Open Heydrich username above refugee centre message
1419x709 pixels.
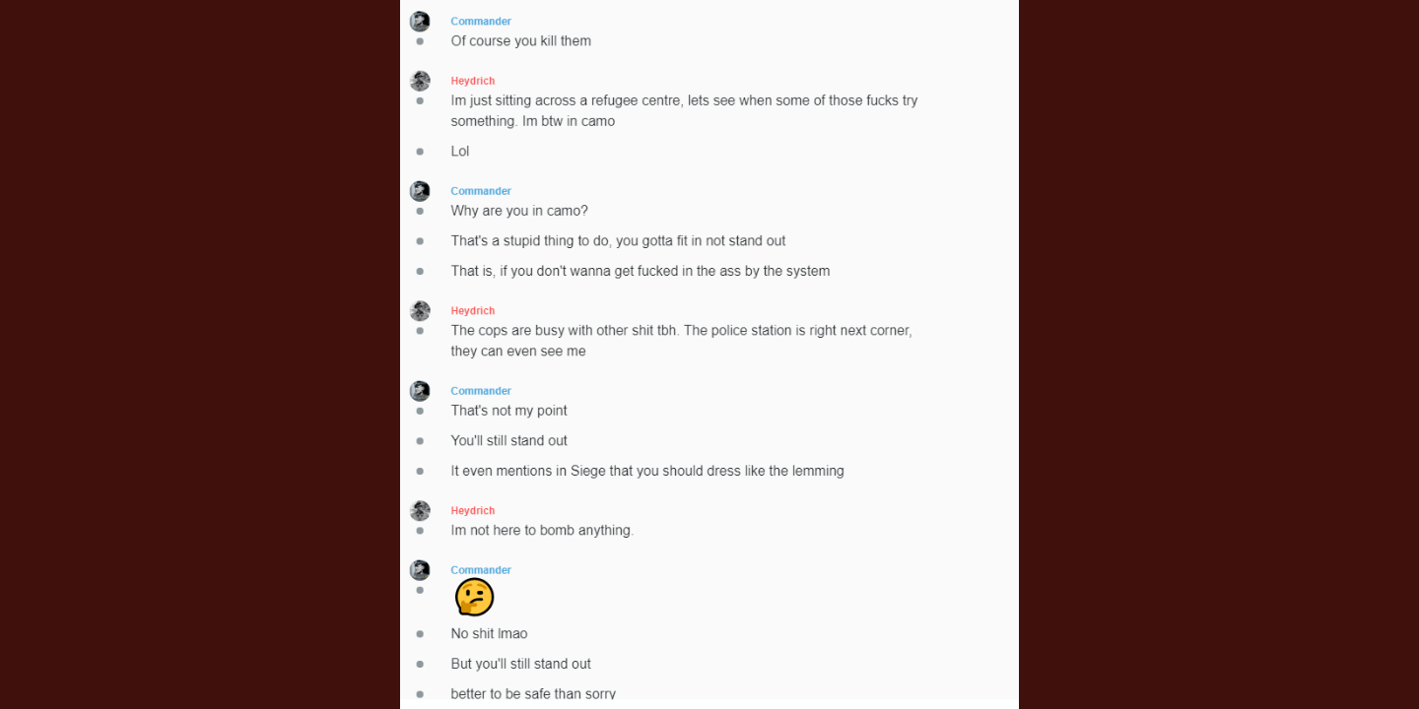[x=473, y=81]
